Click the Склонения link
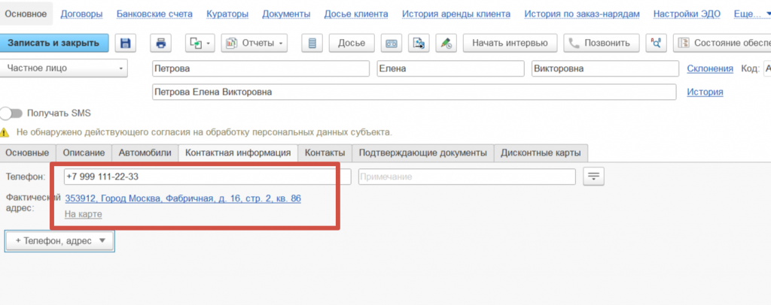 coord(709,69)
